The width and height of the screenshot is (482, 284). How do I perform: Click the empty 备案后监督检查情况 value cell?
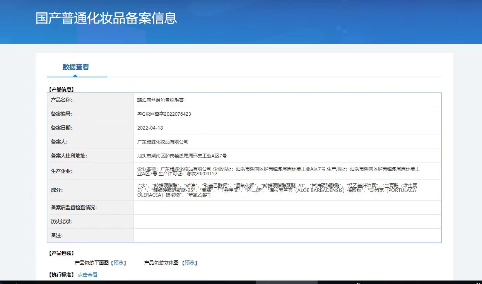pyautogui.click(x=287, y=207)
